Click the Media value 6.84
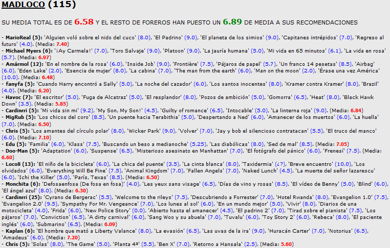The height and width of the screenshot is (248, 390). point(356,111)
